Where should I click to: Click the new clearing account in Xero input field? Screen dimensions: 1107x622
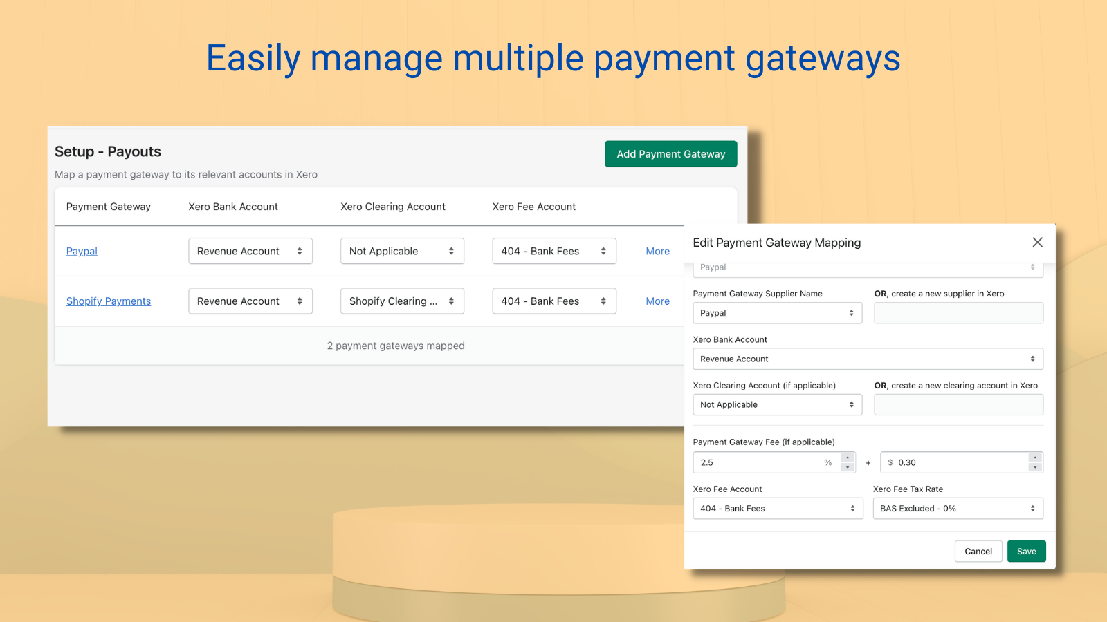958,404
